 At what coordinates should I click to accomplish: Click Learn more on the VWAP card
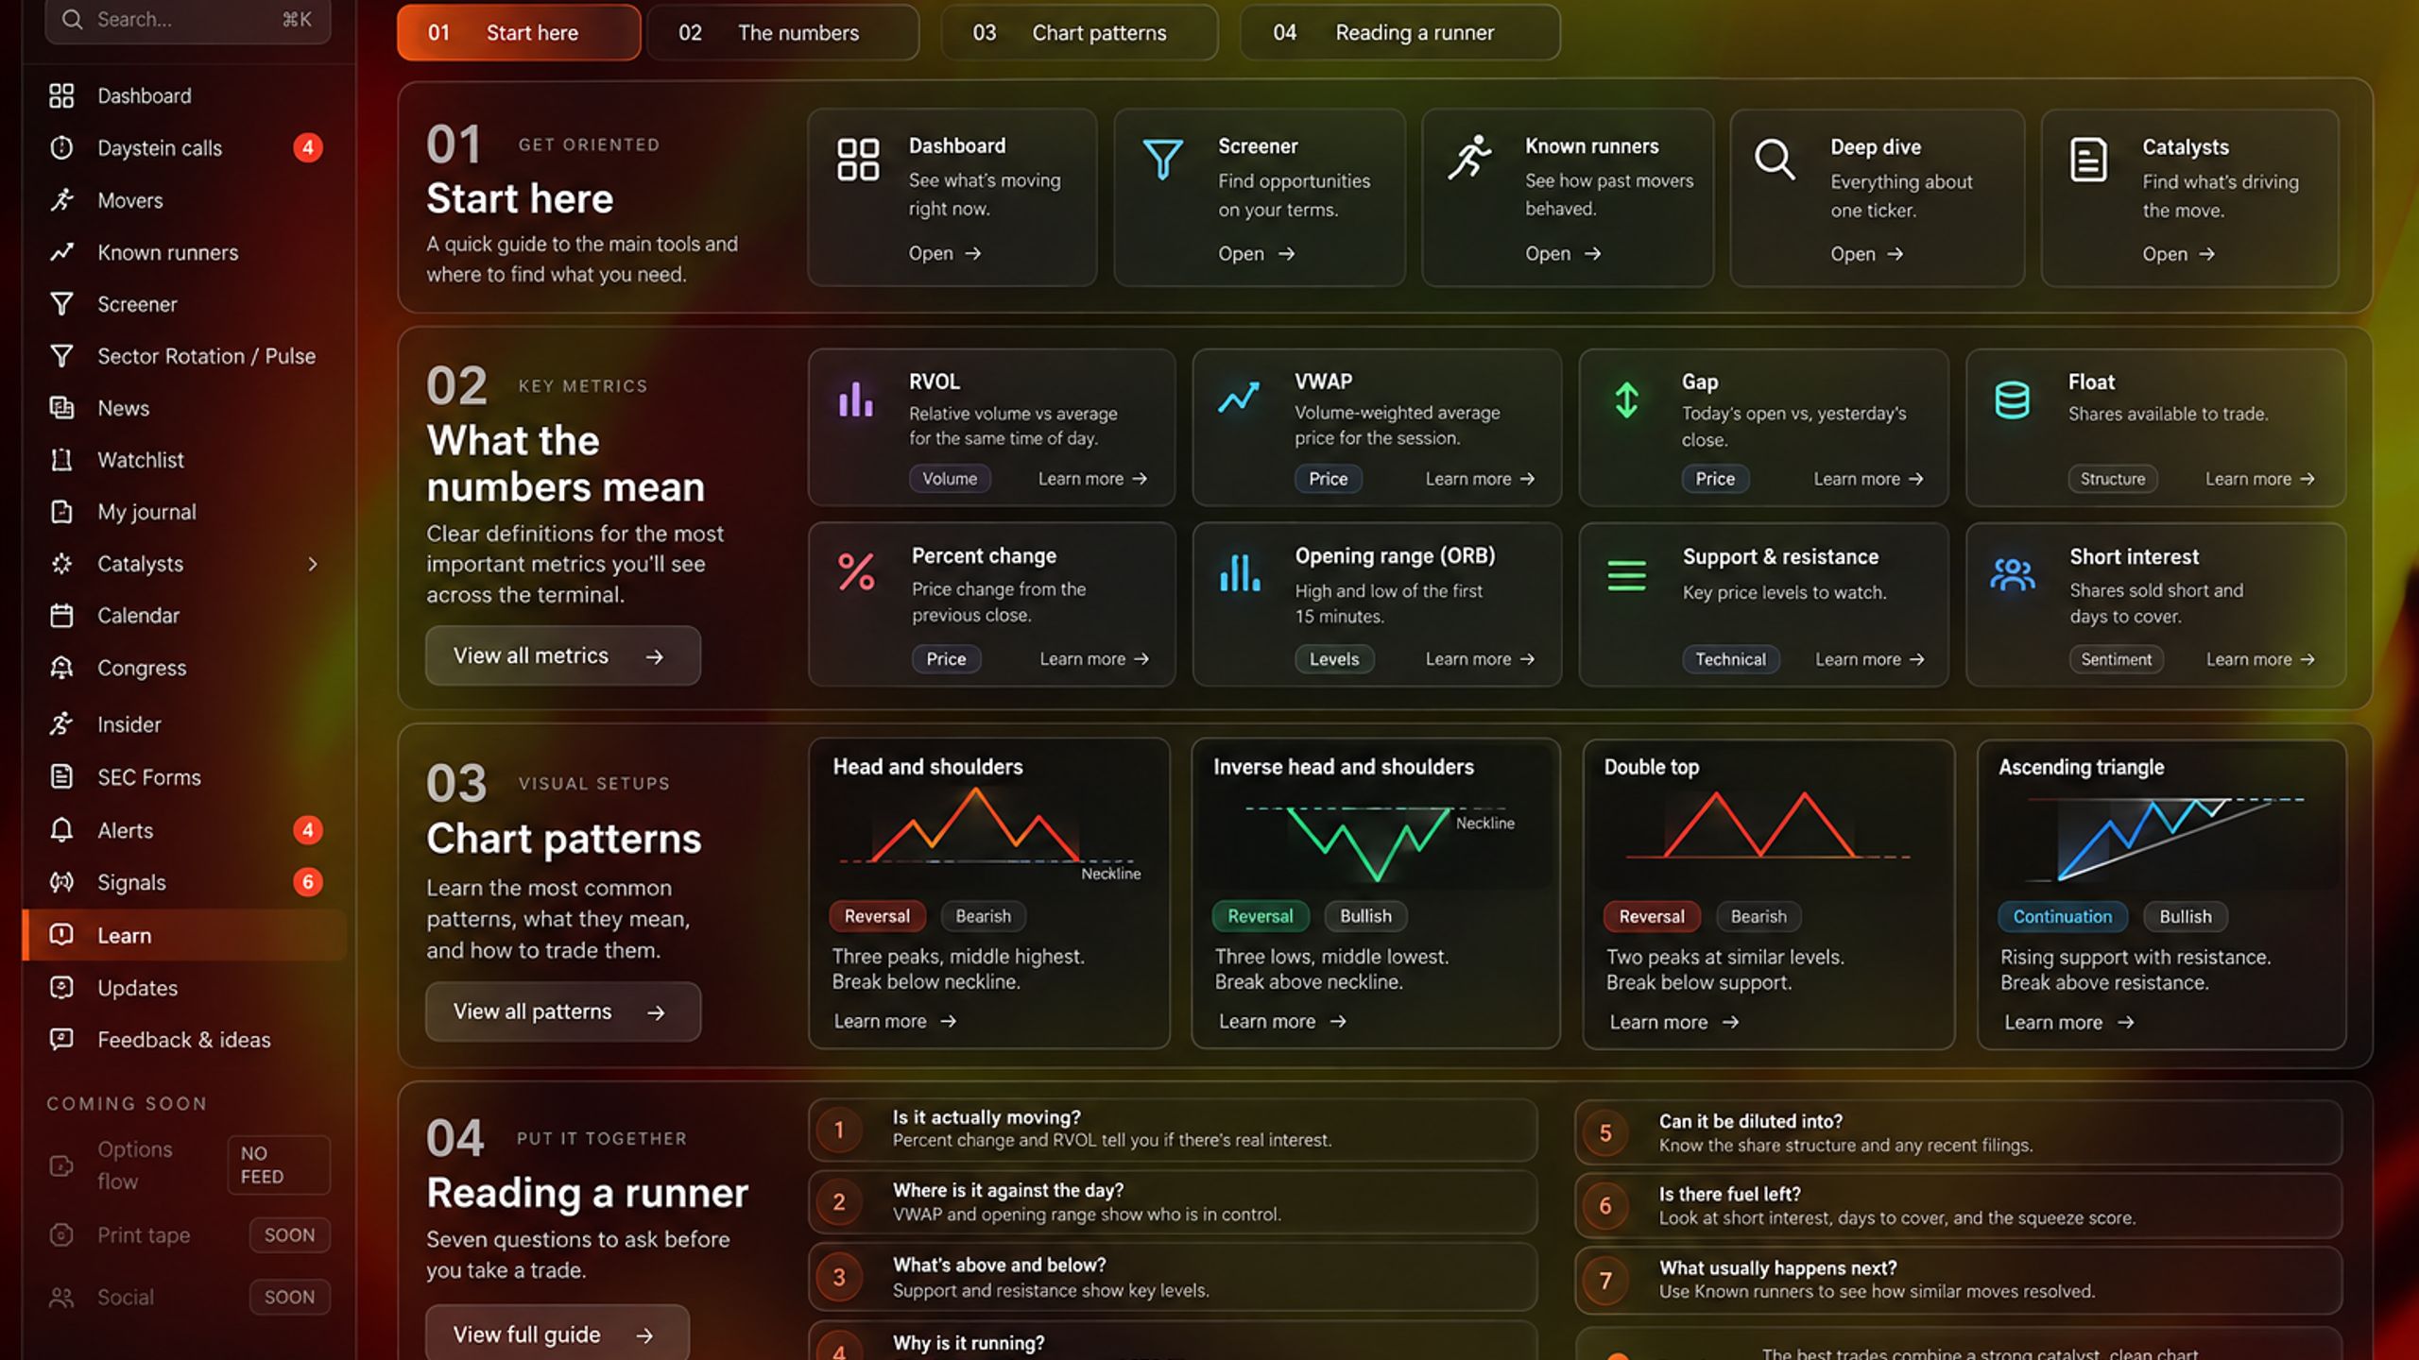(x=1480, y=479)
